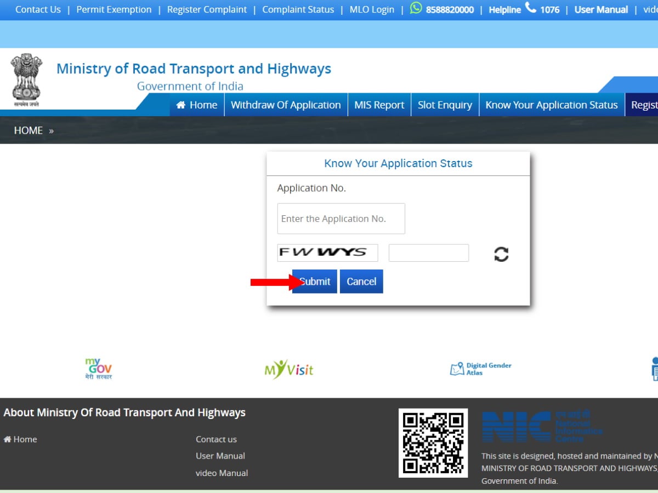Viewport: 658px width, 493px height.
Task: Open the Complaint Status link
Action: tap(298, 9)
